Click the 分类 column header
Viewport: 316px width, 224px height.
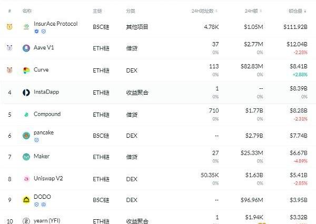[x=130, y=11]
